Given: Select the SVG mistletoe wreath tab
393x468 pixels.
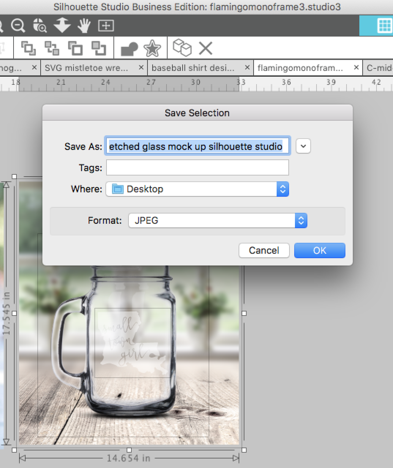Looking at the screenshot, I should [x=87, y=68].
